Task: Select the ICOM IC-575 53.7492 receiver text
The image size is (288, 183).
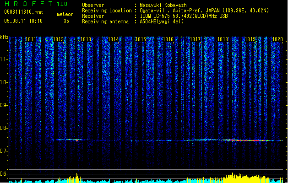Action: [x=184, y=16]
